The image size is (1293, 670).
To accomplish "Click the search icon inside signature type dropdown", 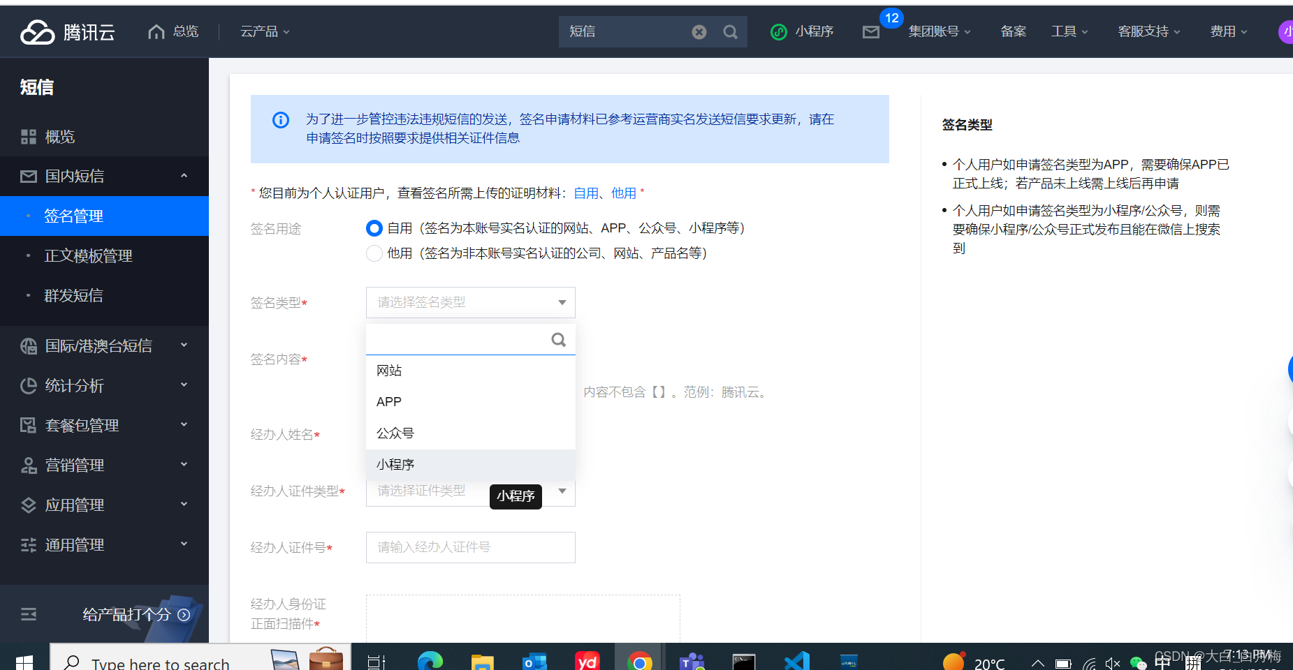I will (x=558, y=340).
